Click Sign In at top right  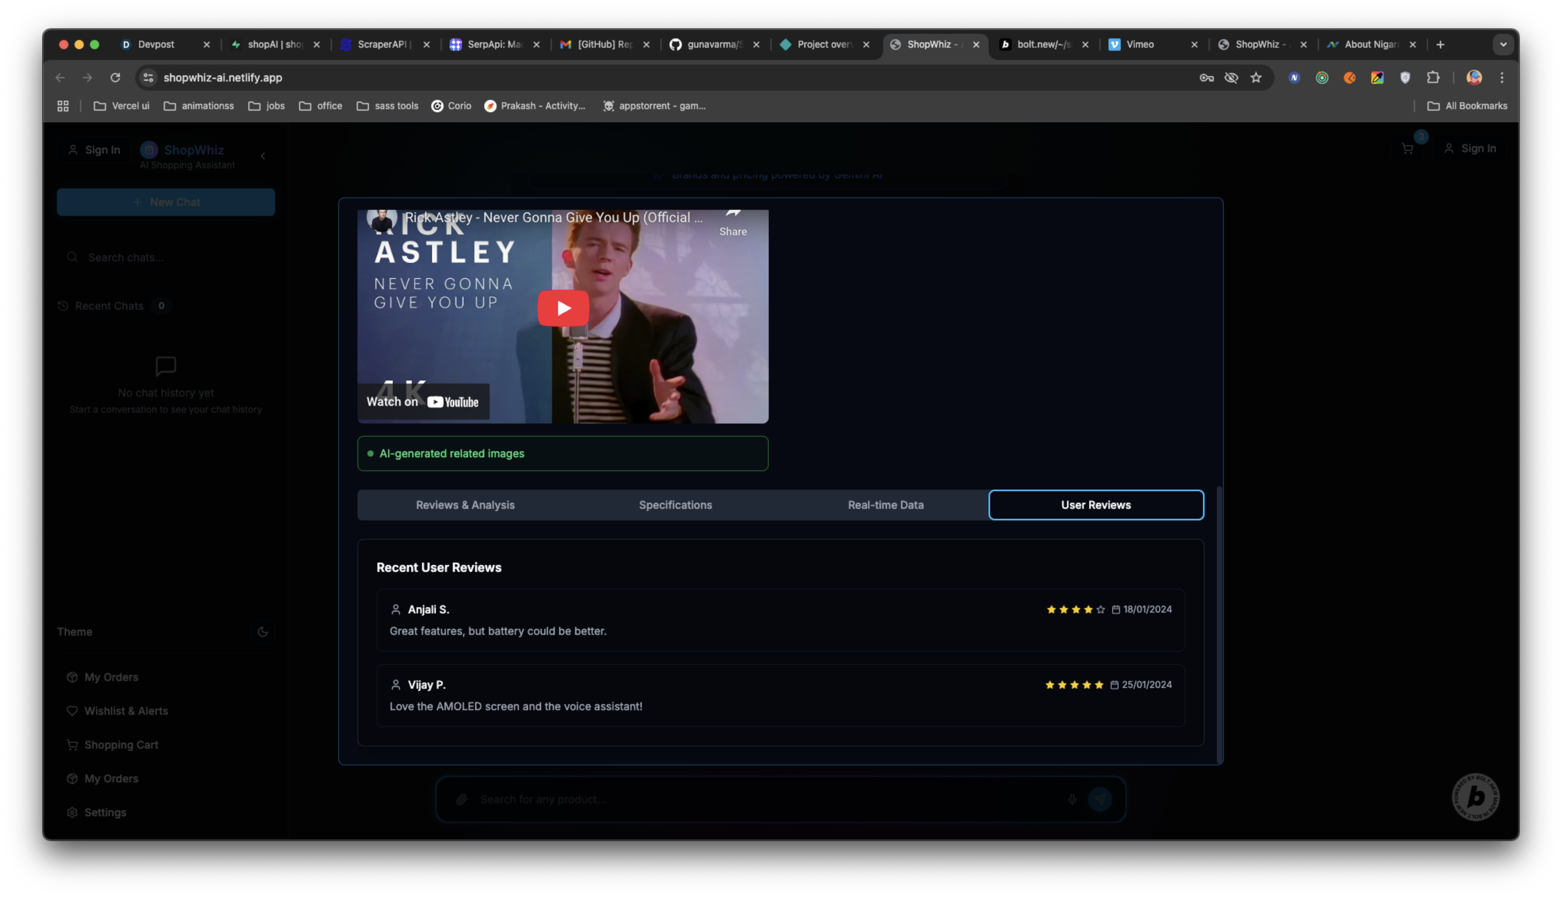coord(1470,148)
